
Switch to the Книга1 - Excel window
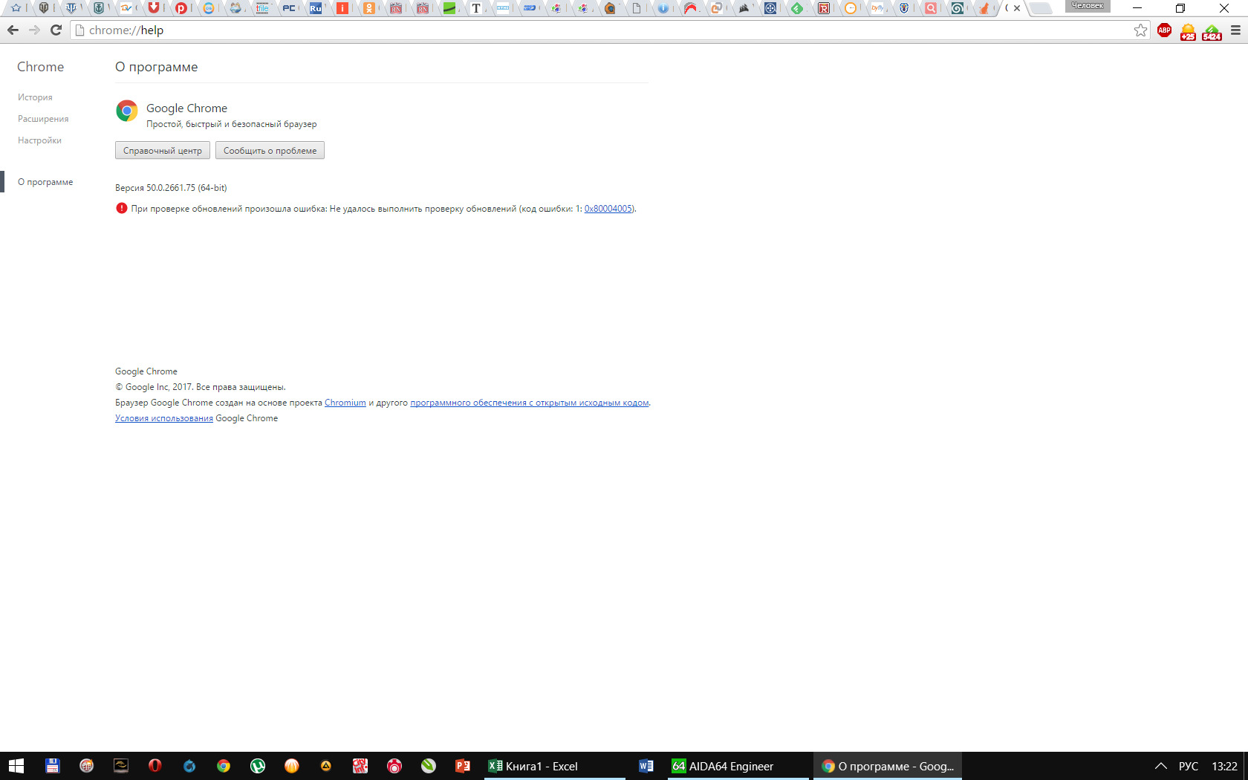point(554,766)
